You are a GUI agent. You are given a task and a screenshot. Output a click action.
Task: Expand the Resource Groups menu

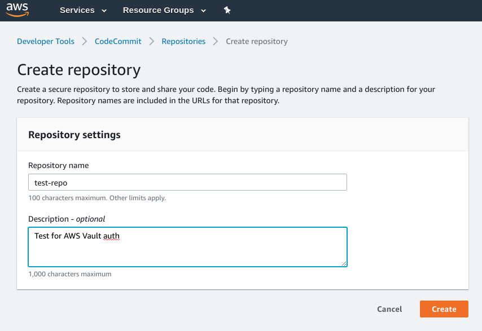tap(164, 10)
